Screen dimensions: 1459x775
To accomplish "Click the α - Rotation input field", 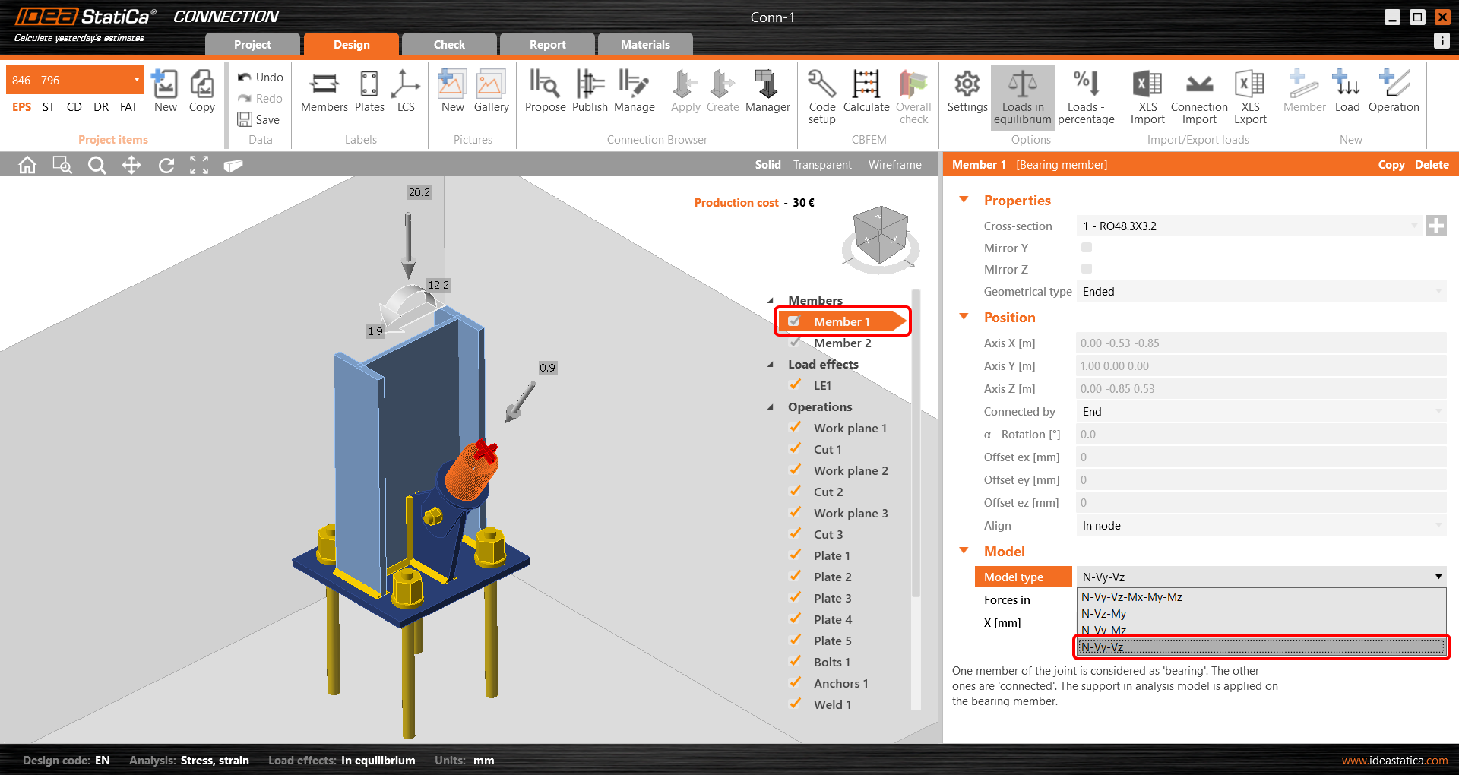I will click(1260, 435).
